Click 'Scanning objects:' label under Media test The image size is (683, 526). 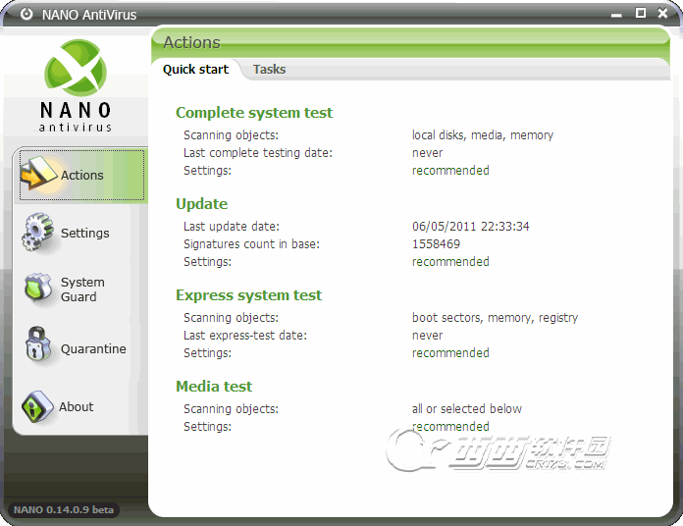tap(231, 409)
